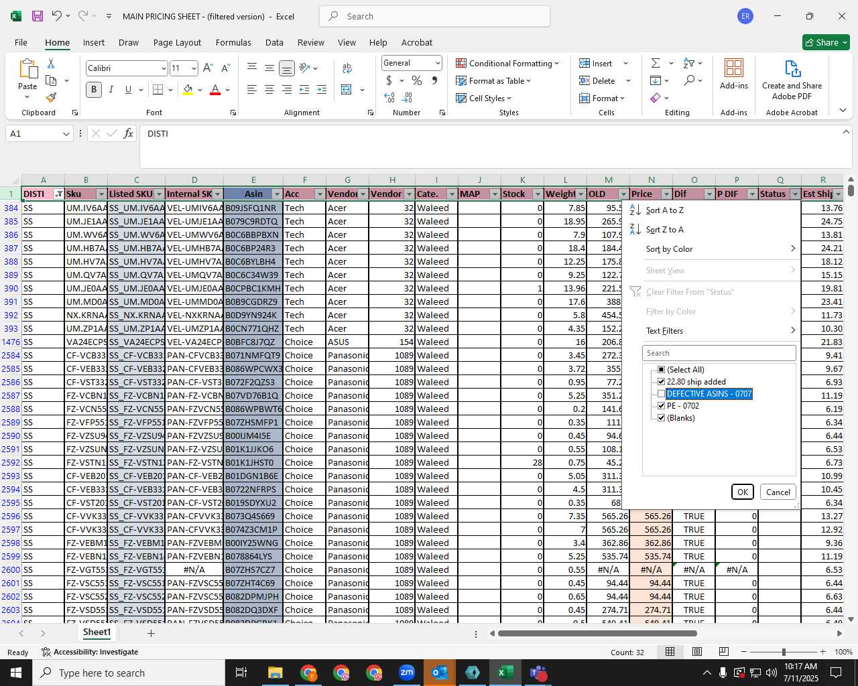Uncheck PE - 0702 filter option
This screenshot has width=858, height=686.
[x=662, y=406]
